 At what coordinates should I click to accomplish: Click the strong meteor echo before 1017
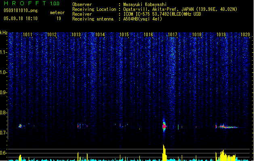click(x=164, y=126)
